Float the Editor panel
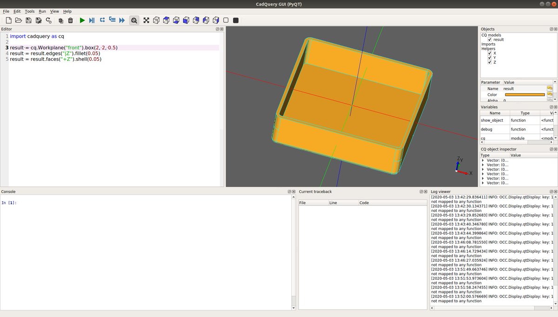This screenshot has height=317, width=558. [218, 29]
